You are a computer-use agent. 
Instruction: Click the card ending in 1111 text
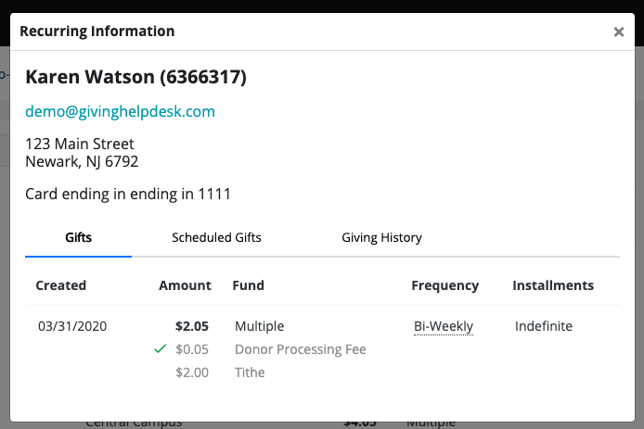[128, 195]
